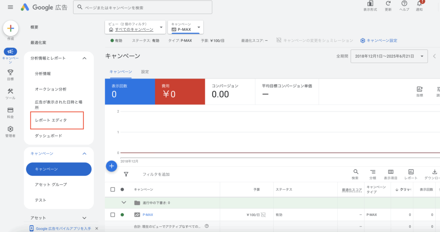The image size is (440, 232).
Task: Open the date range dropdown
Action: 389,56
